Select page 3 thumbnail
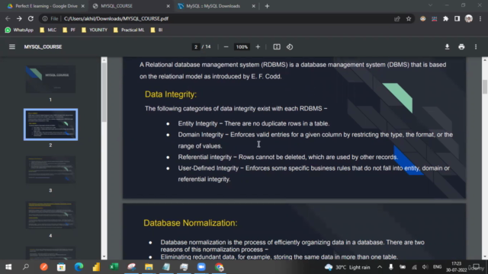The image size is (488, 274). click(50, 170)
